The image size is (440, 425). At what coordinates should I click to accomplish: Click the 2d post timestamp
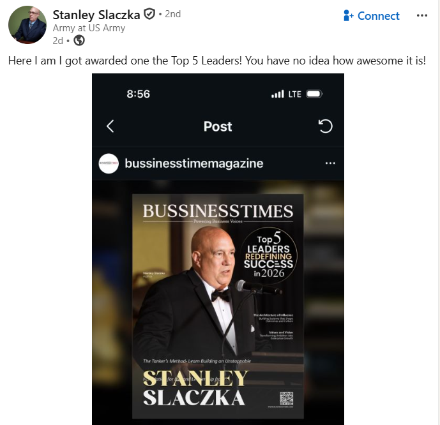[x=57, y=40]
